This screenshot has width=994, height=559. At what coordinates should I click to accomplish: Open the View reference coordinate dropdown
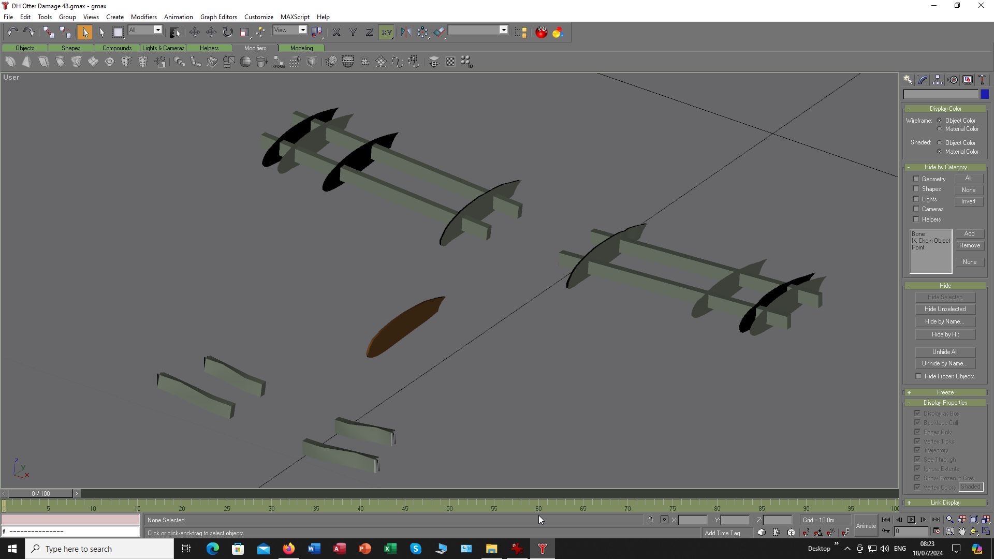tap(303, 30)
